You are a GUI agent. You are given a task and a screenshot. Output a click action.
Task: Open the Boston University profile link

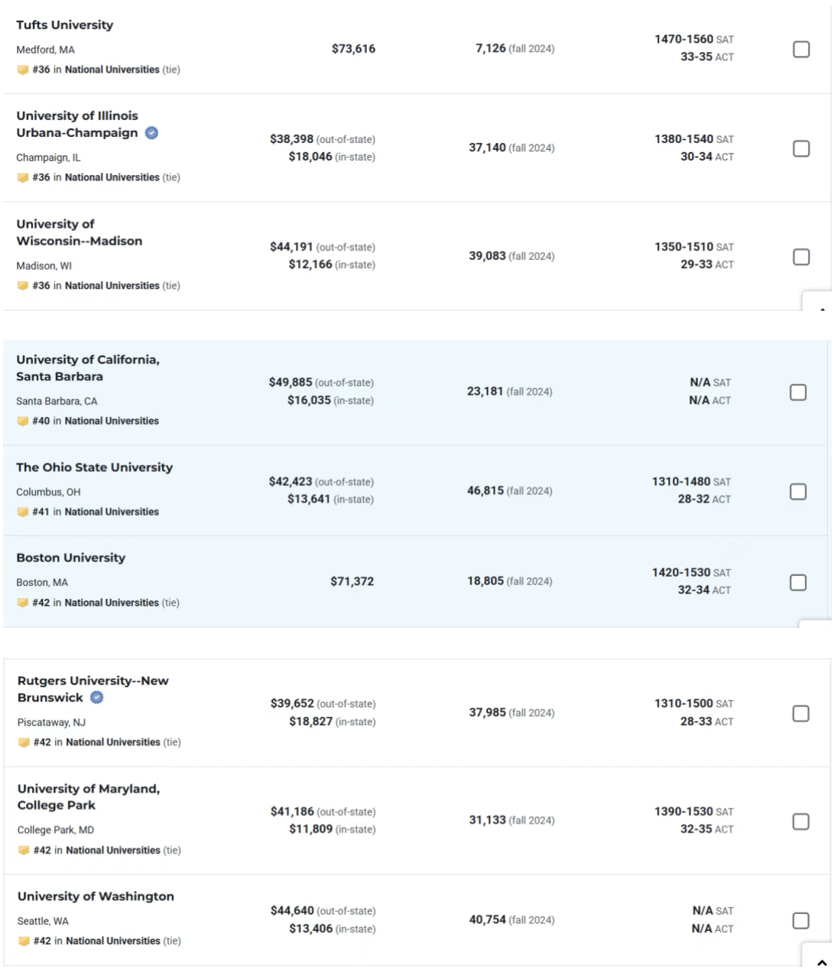[71, 558]
